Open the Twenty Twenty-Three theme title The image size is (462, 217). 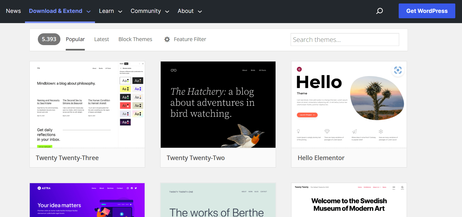(67, 158)
